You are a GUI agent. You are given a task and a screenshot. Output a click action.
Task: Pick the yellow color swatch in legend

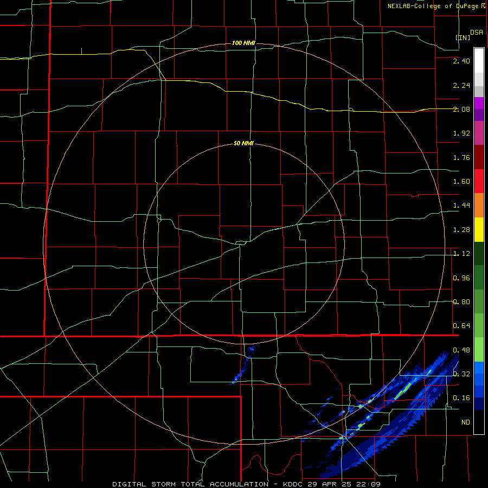(x=479, y=229)
